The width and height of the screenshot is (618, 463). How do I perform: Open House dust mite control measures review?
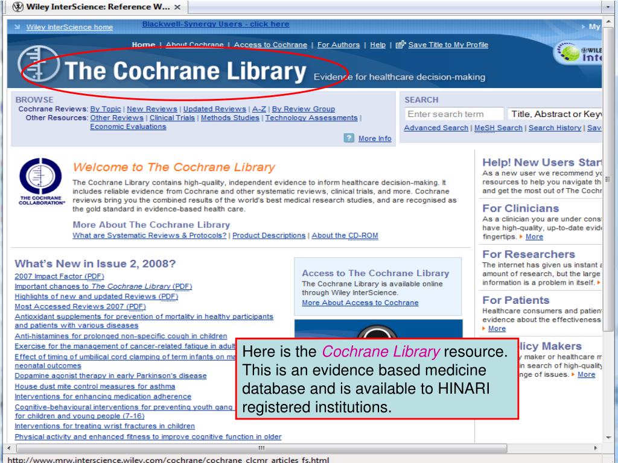point(95,386)
